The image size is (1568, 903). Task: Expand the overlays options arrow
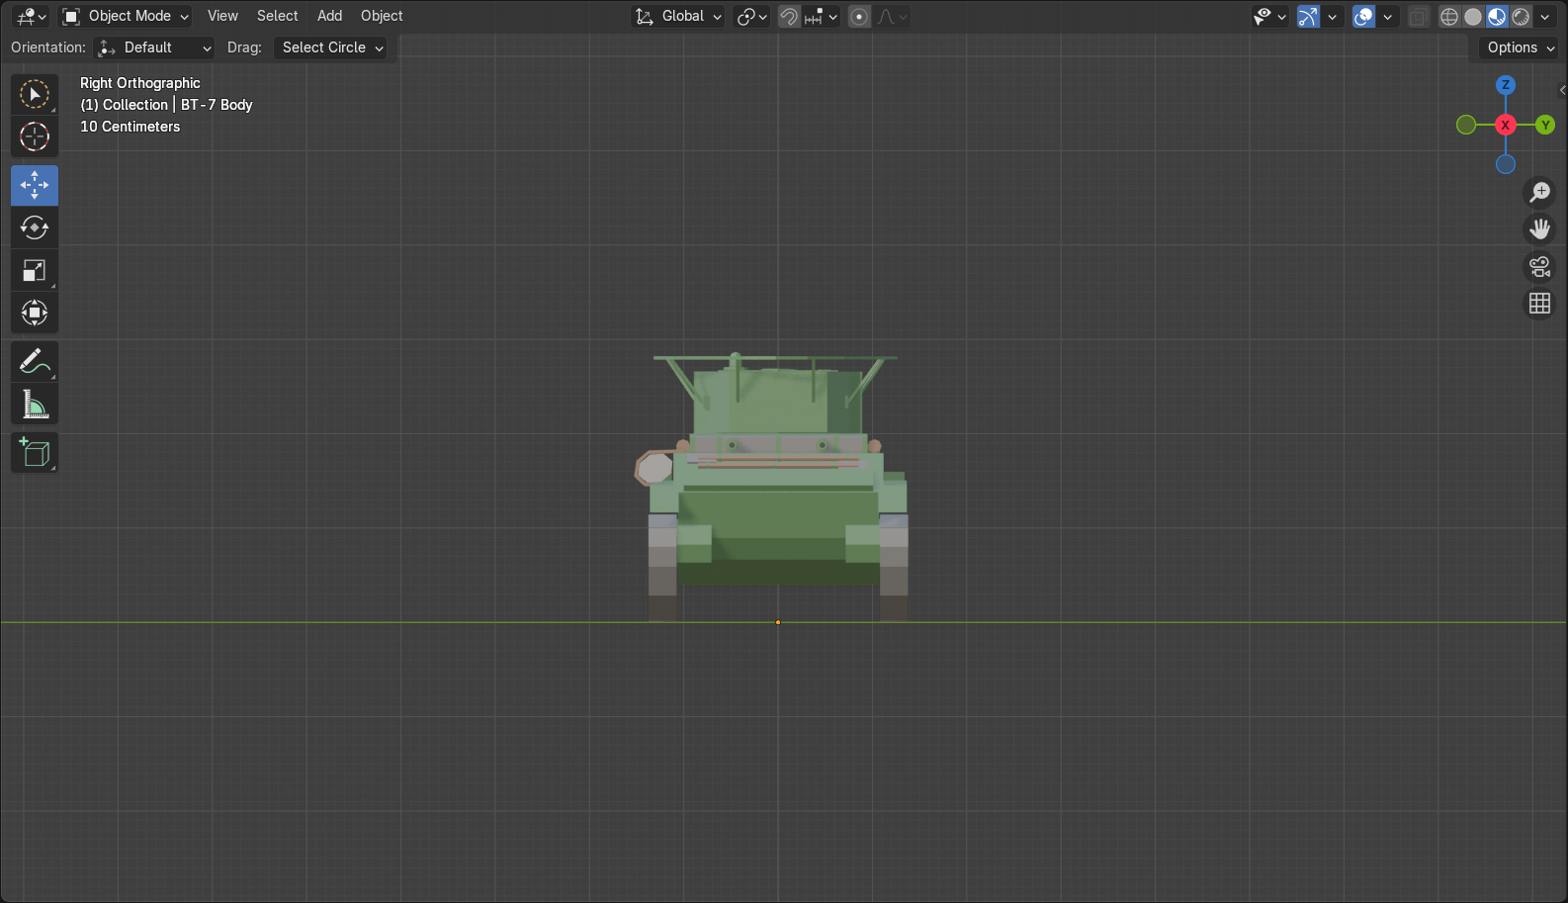(1387, 16)
